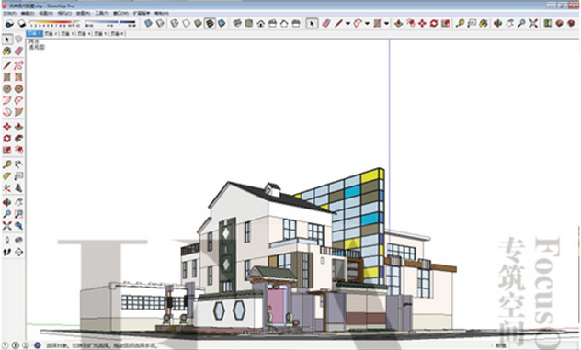Select the Walk tool

coord(7,253)
